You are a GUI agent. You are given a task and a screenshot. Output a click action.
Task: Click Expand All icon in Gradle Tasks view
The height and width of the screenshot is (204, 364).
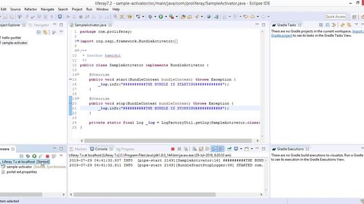point(321,25)
